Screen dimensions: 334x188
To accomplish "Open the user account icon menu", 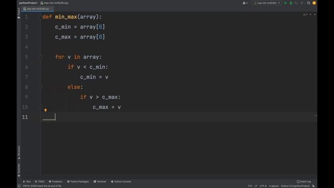I will coord(245,3).
